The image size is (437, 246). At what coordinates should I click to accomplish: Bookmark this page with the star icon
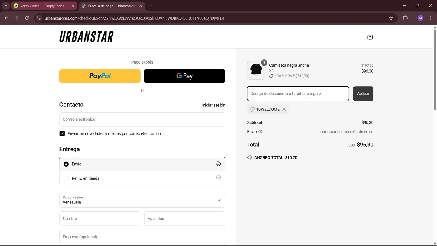[x=391, y=18]
